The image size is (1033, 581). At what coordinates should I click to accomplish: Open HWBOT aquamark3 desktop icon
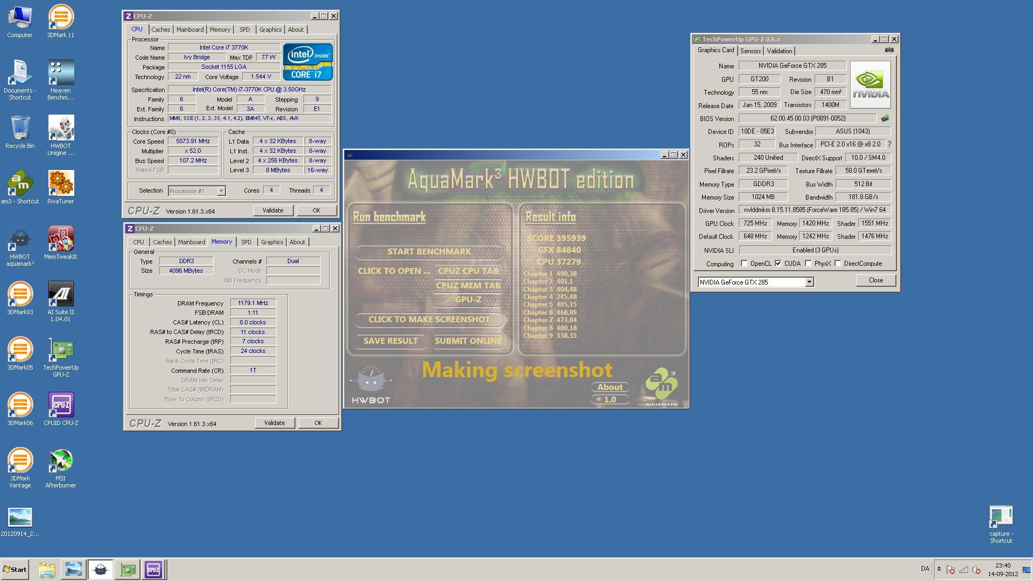click(x=20, y=246)
